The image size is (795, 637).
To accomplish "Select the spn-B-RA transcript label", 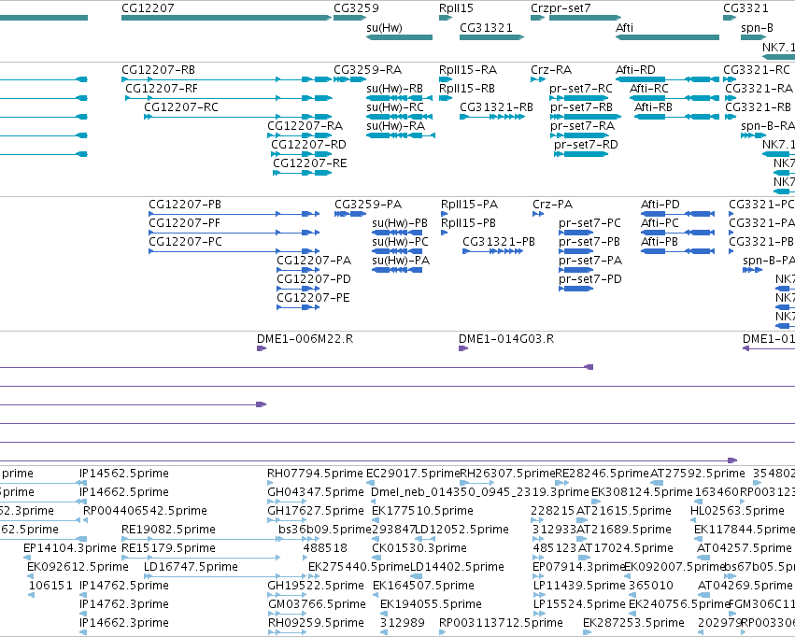I will click(x=768, y=126).
